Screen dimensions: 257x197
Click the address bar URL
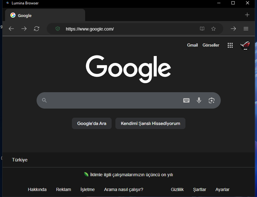90,29
